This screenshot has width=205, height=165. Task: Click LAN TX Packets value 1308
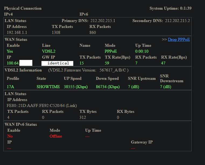[x=56, y=32]
